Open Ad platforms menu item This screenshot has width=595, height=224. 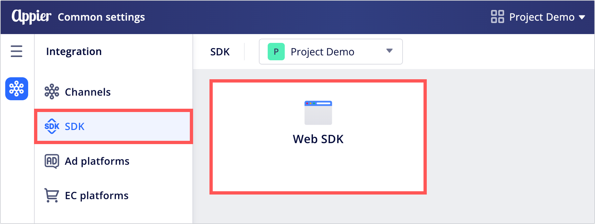tap(114, 161)
